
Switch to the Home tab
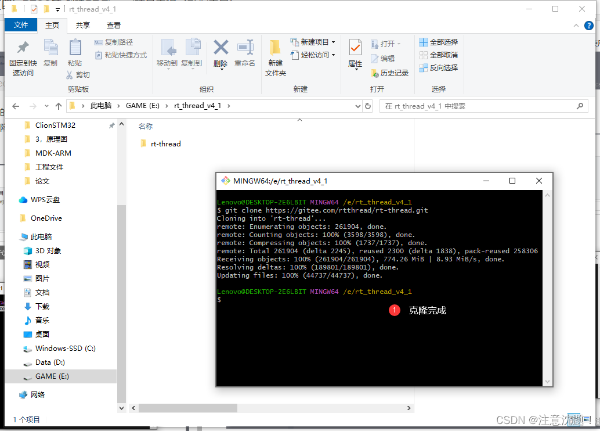tap(52, 26)
